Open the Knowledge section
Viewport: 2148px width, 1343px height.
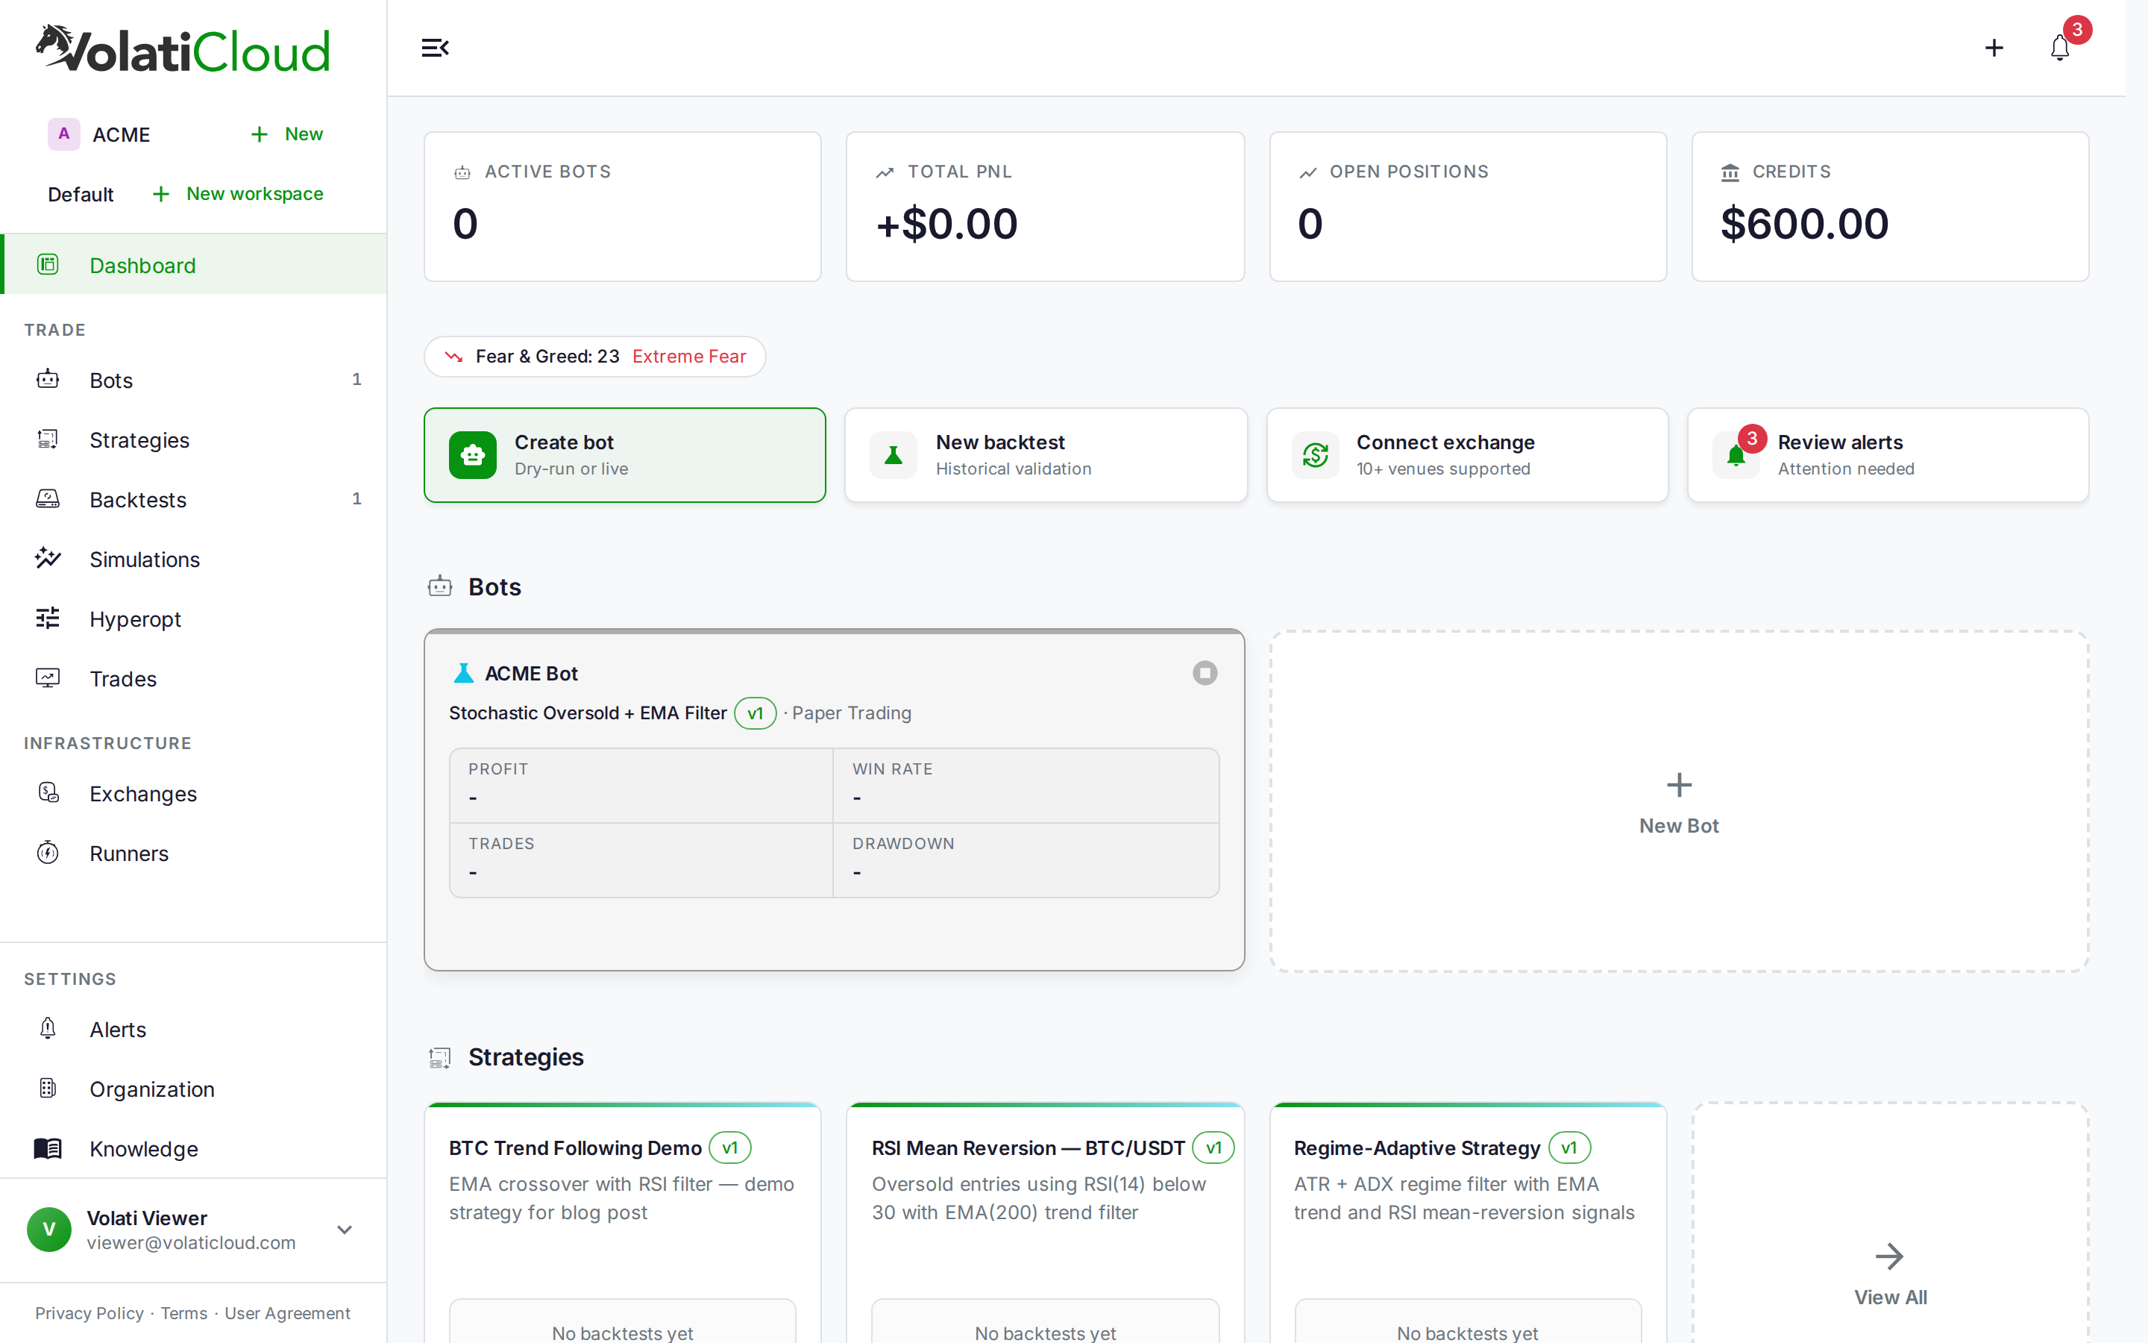pyautogui.click(x=193, y=1148)
